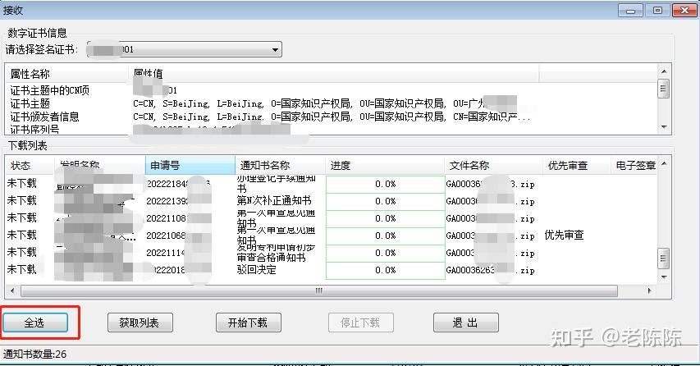Viewport: 700px width, 366px height.
Task: Click the 优先审查 cell in the list
Action: [565, 236]
